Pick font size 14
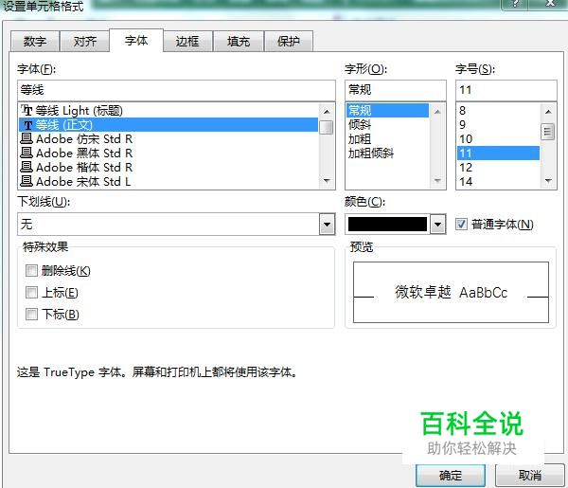This screenshot has width=568, height=488. 499,181
